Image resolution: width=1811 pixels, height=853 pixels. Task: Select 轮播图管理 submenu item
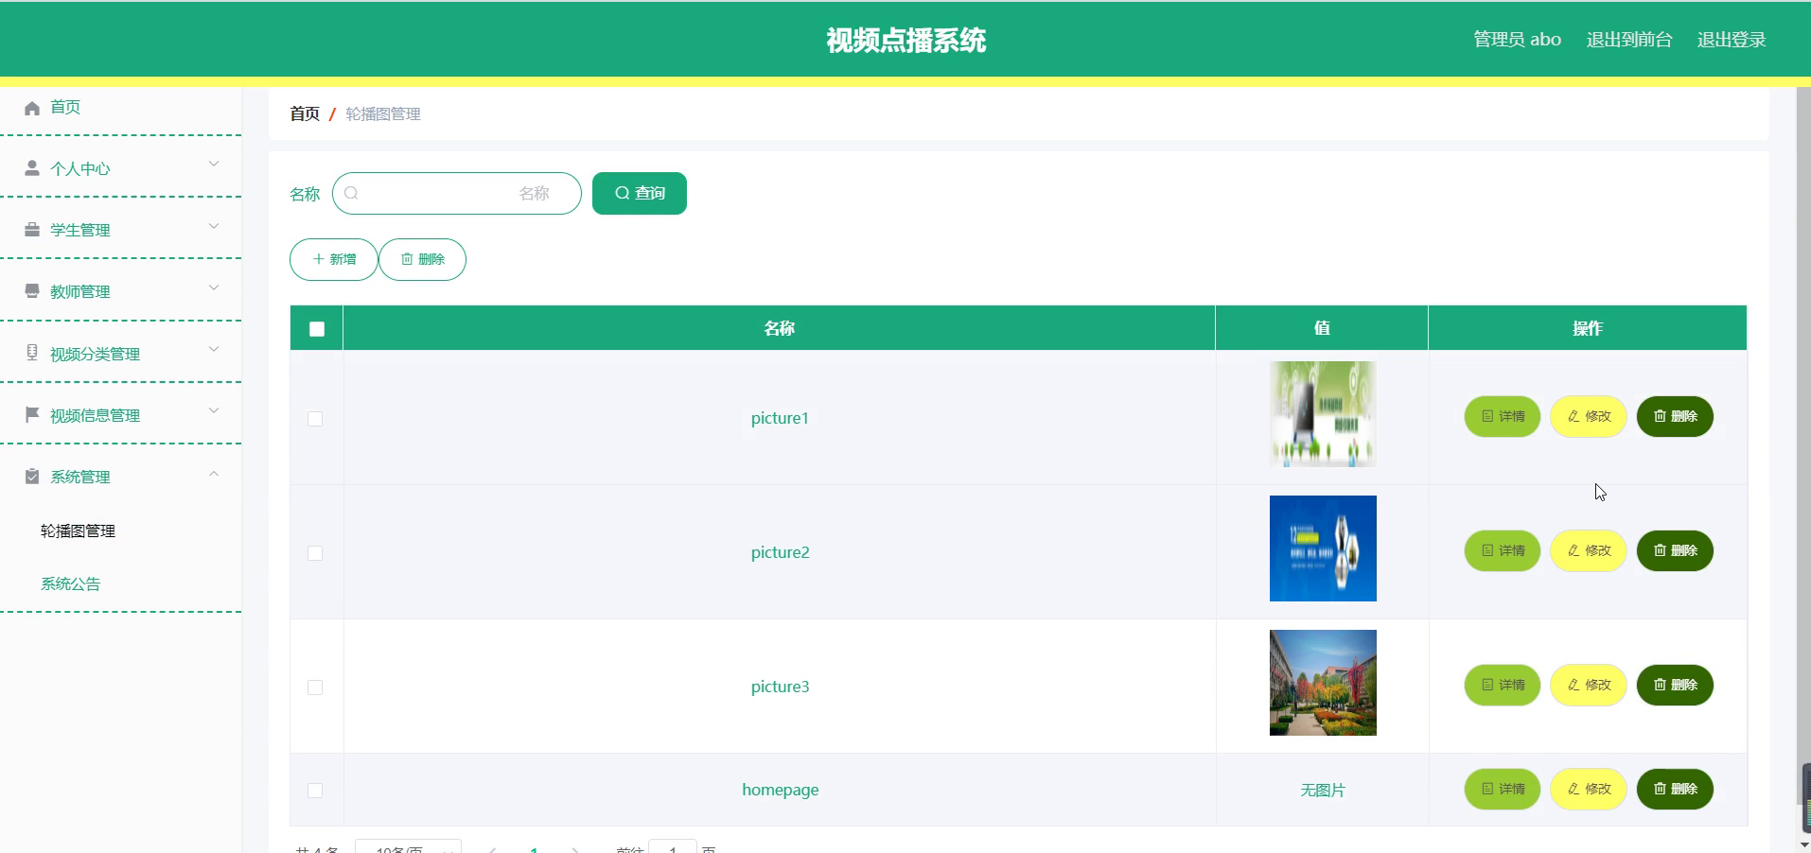coord(78,531)
